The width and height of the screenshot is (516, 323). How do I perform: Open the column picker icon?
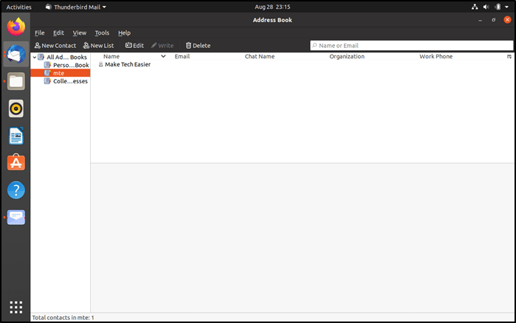[509, 57]
